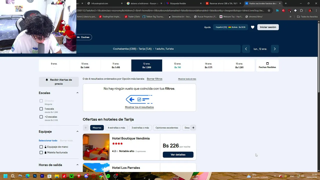Check the +2 escalas filter
Image resolution: width=320 pixels, height=180 pixels.
click(41, 117)
